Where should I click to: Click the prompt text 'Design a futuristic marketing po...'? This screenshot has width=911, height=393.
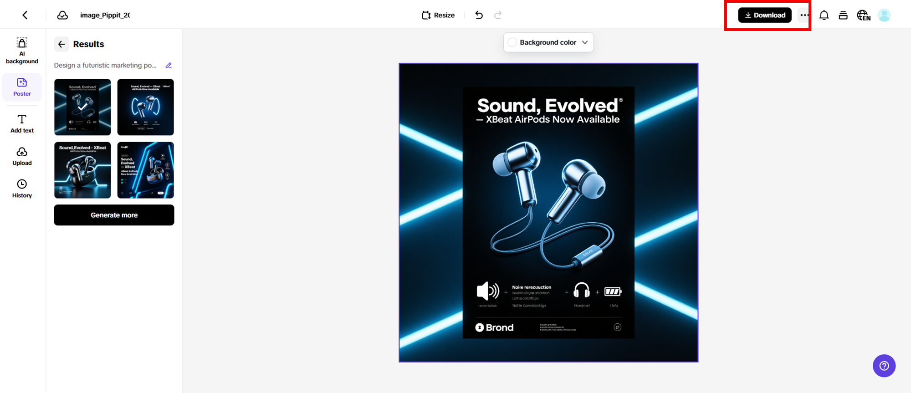pos(105,65)
